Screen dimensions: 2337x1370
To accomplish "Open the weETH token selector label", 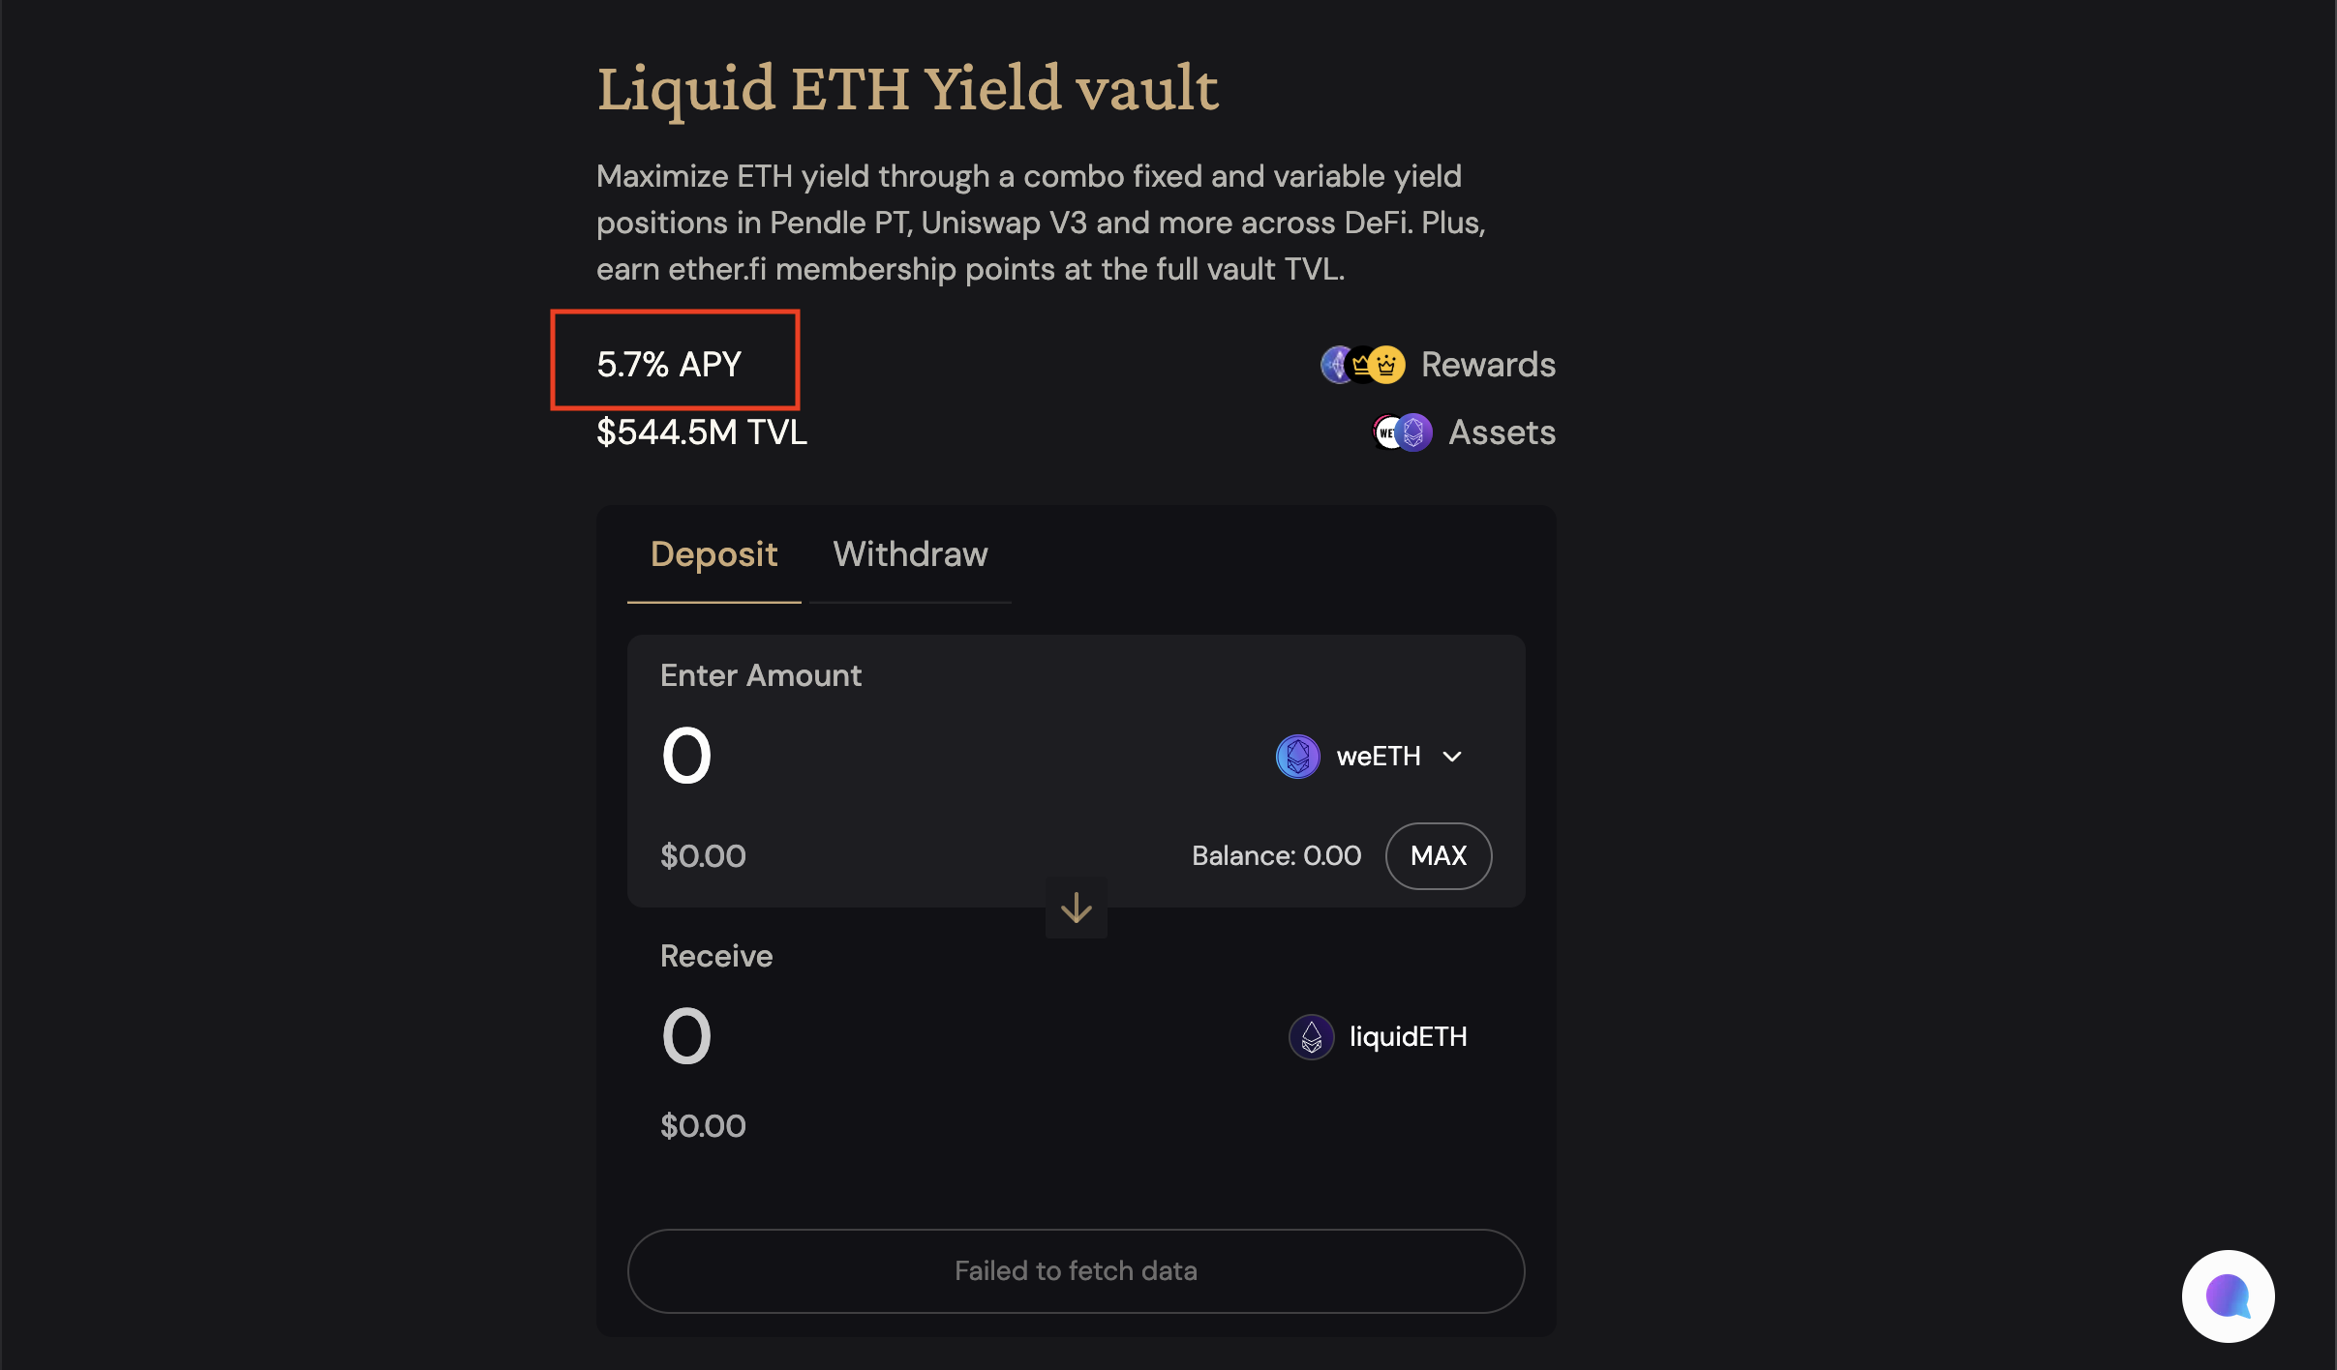I will click(x=1378, y=757).
